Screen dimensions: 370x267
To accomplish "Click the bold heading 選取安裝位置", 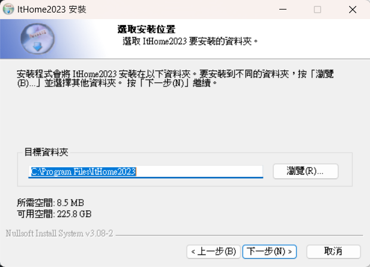I will click(147, 30).
